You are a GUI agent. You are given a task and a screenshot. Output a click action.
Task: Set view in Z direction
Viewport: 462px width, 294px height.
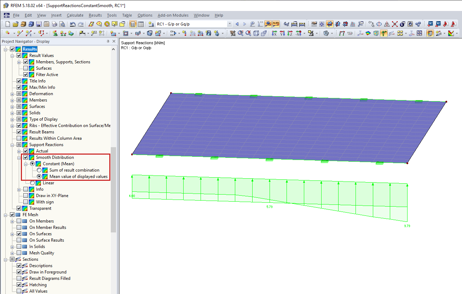pos(290,33)
